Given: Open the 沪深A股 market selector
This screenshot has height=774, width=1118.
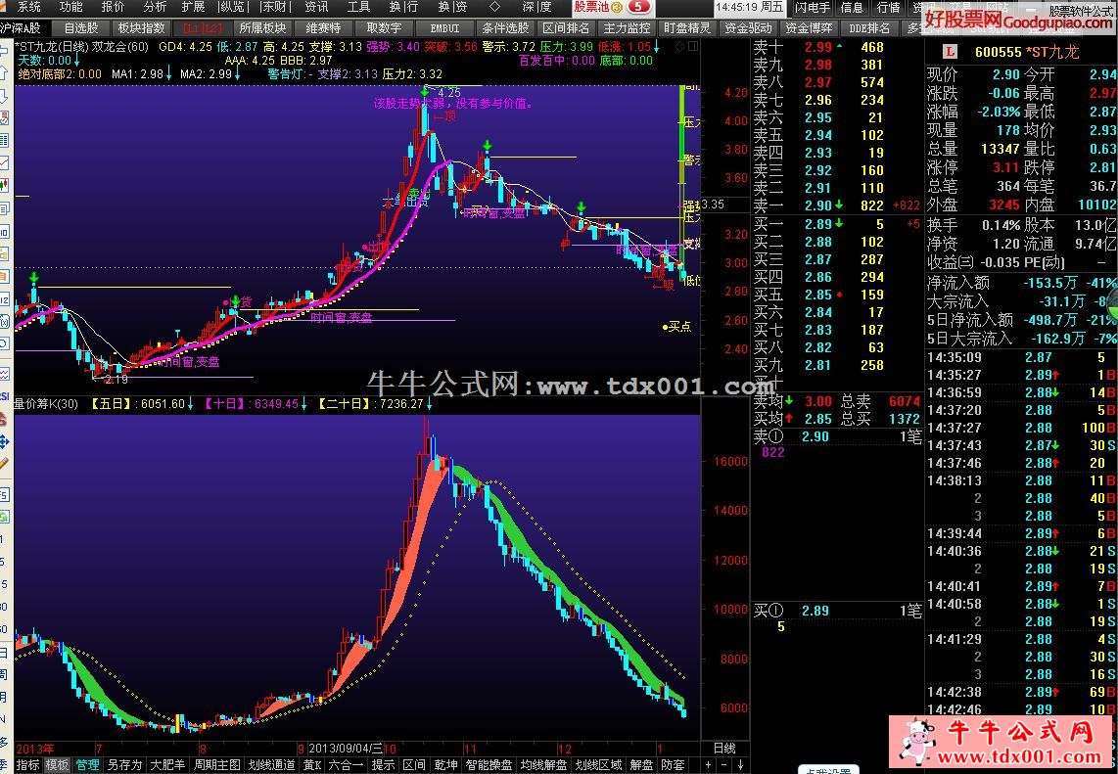Looking at the screenshot, I should 22,28.
